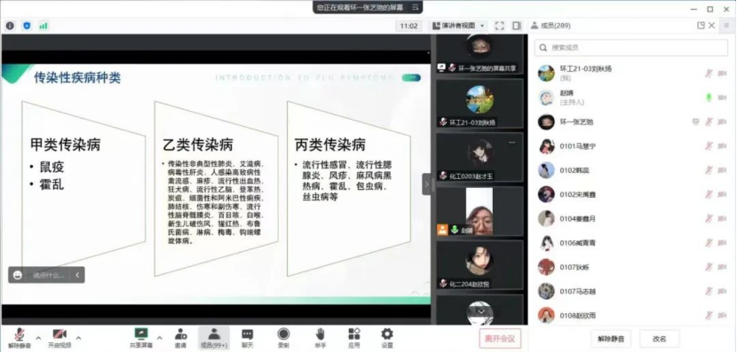Click the Rename (改名) button
737x353 pixels.
pyautogui.click(x=660, y=339)
